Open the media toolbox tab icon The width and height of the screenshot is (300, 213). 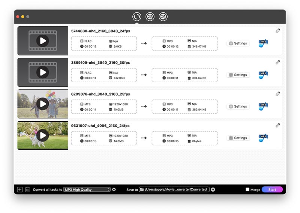(x=163, y=16)
